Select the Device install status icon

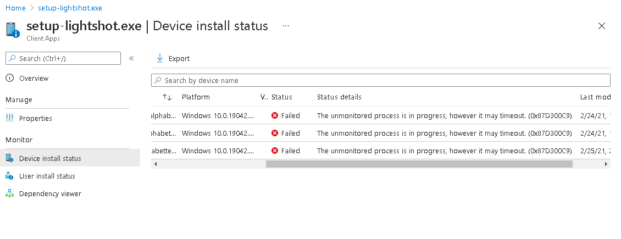point(9,158)
